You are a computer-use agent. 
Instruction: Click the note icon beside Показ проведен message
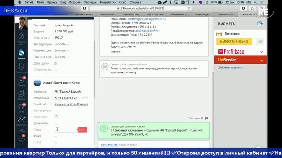click(x=105, y=67)
